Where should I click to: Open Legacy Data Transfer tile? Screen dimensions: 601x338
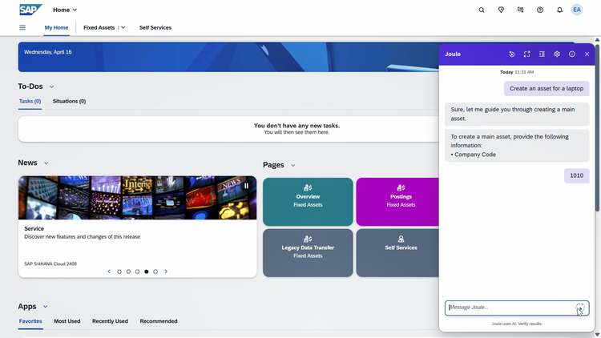tap(308, 253)
